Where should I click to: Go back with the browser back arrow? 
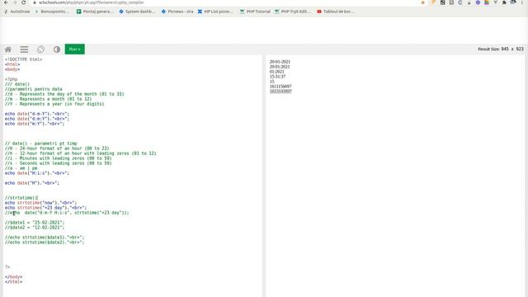(x=6, y=2)
